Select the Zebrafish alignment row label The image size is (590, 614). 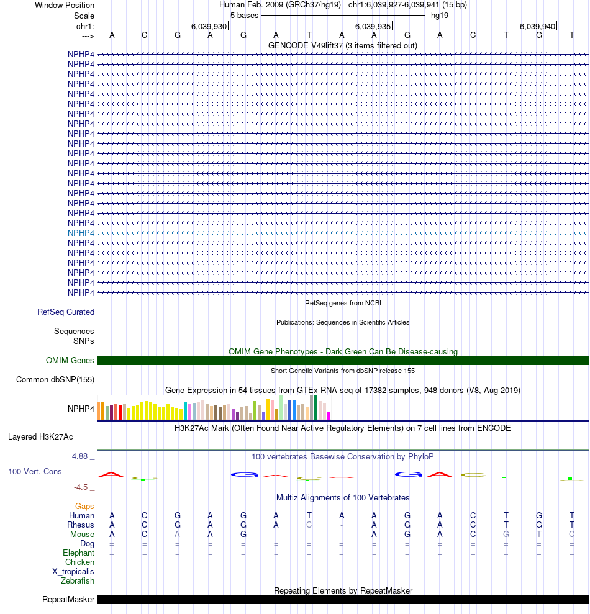point(78,580)
